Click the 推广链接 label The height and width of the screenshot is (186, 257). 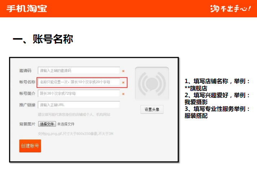(27, 105)
